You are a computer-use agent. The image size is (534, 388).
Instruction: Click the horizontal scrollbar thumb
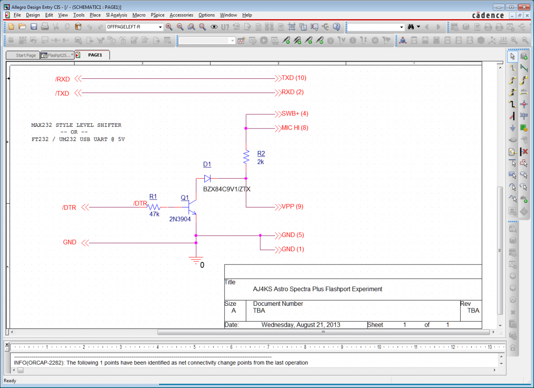(x=322, y=333)
